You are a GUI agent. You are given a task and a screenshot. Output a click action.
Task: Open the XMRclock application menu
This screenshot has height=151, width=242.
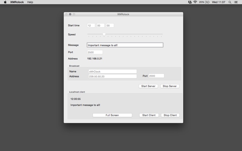tap(17, 2)
